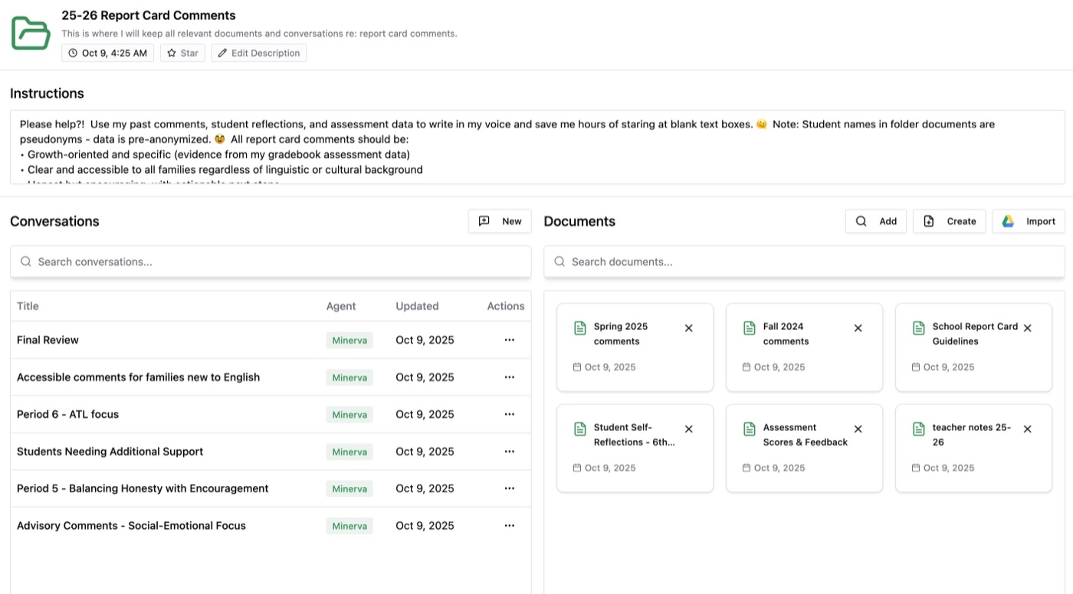Remove teacher notes 25-26 document
Viewport: 1073px width, 594px height.
click(x=1027, y=429)
